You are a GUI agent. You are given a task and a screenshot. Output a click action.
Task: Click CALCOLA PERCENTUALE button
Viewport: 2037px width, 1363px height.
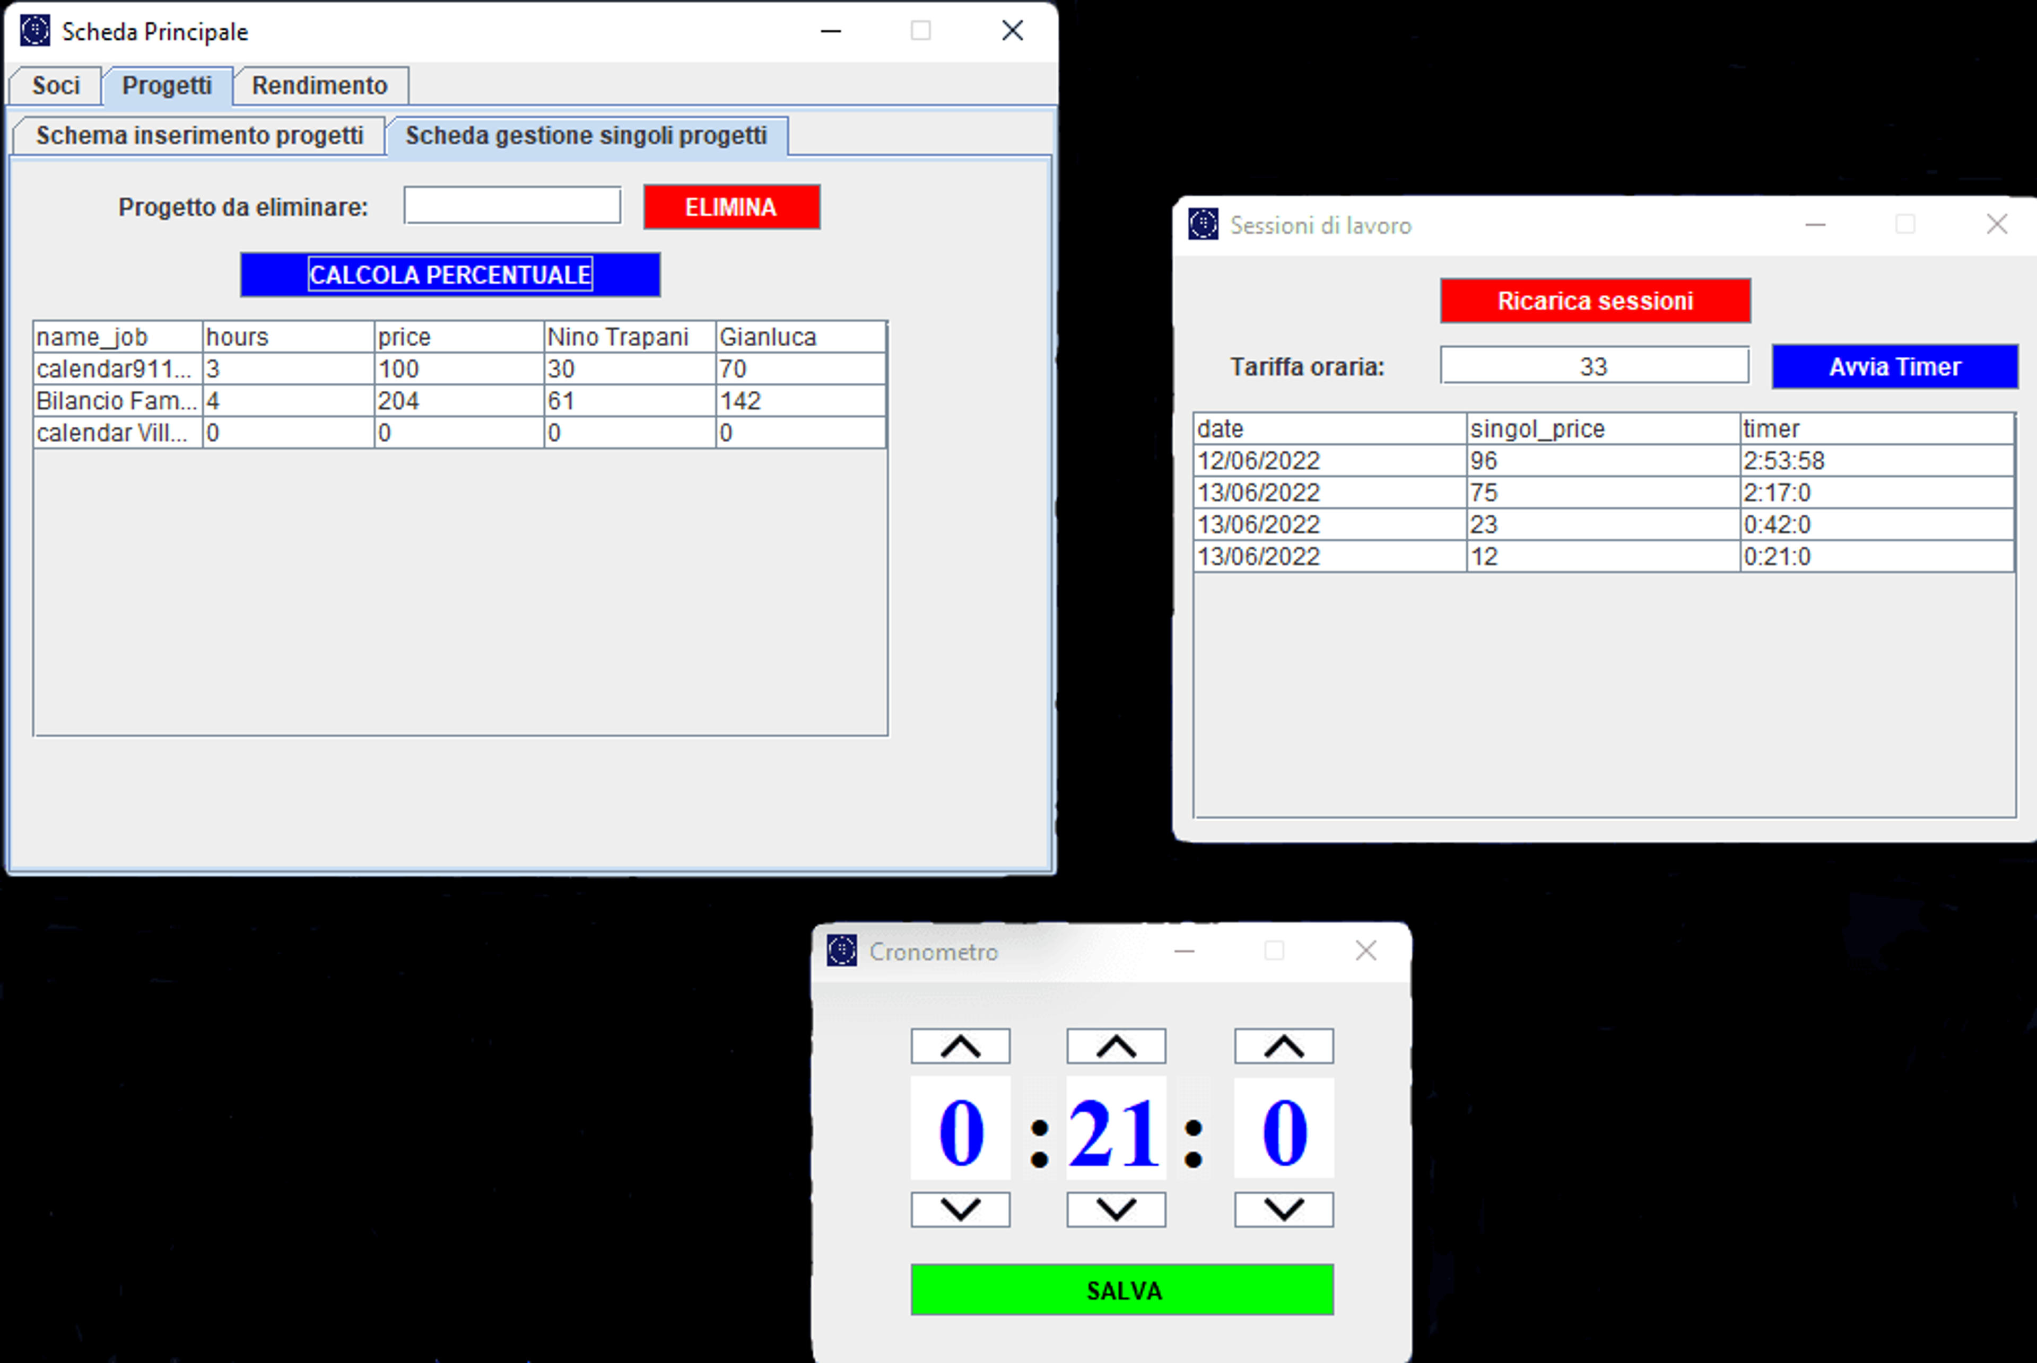tap(450, 275)
